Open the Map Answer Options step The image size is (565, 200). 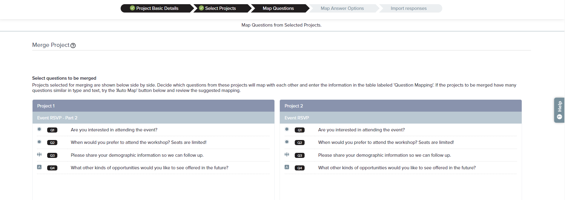pos(342,8)
